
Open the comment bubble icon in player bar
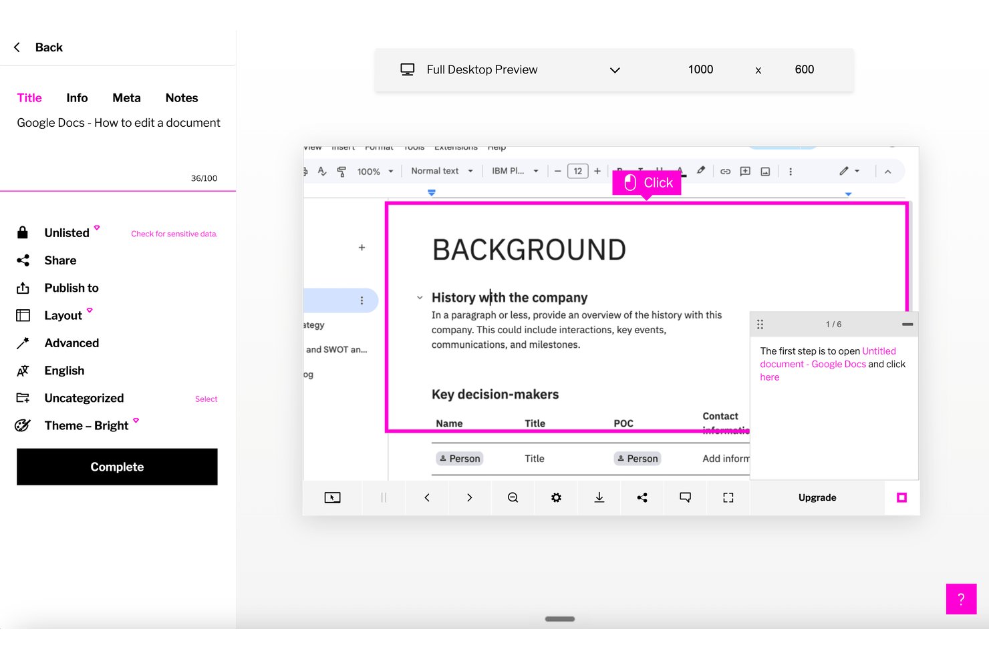(685, 497)
